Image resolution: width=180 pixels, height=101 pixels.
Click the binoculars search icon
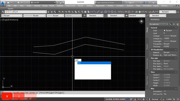(x=123, y=3)
